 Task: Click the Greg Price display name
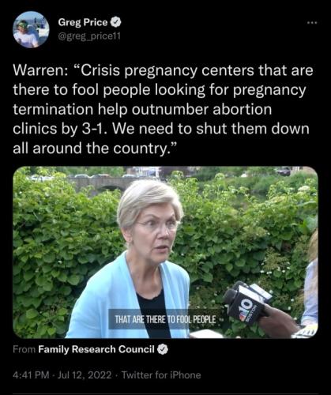coord(83,22)
